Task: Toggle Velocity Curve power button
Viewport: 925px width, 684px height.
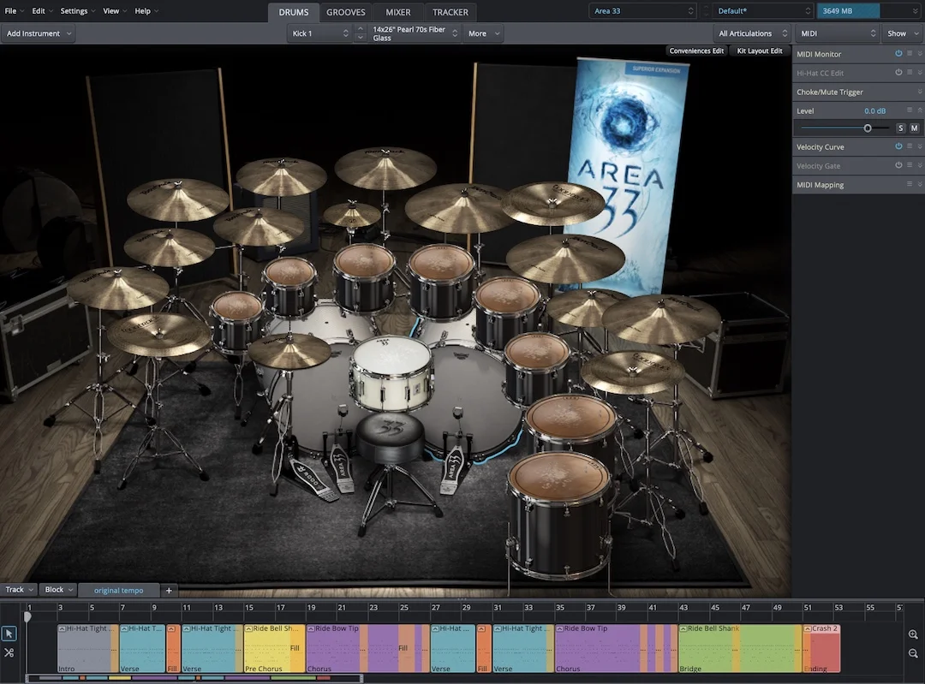Action: (898, 146)
